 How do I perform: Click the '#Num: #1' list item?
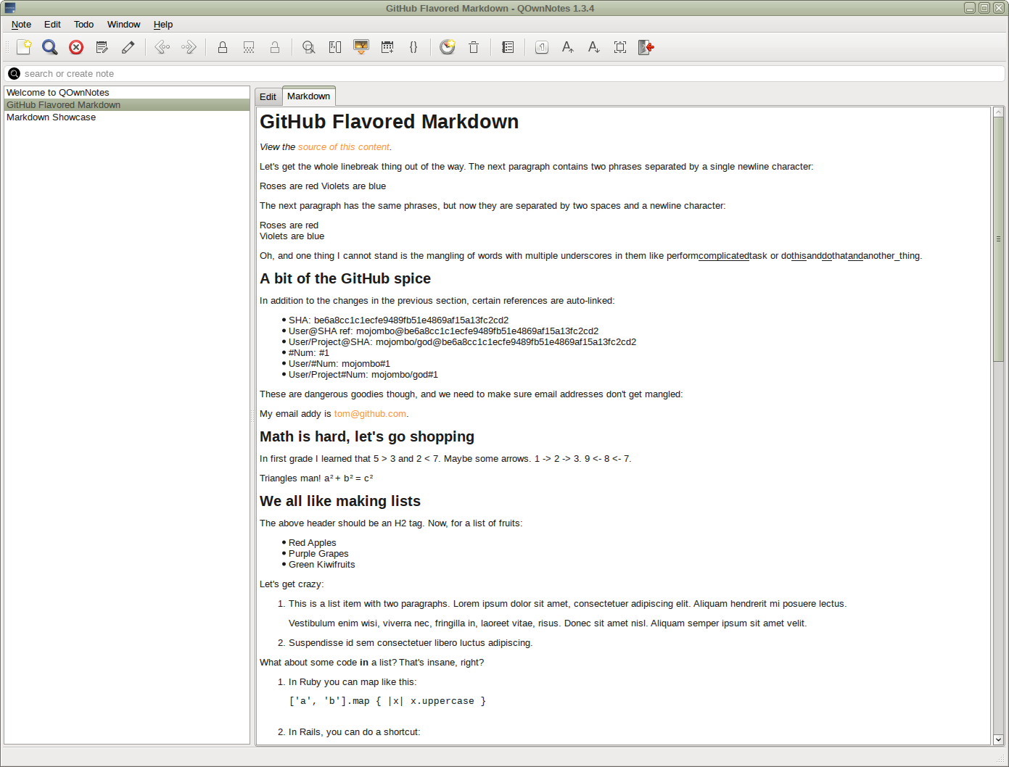tap(309, 353)
